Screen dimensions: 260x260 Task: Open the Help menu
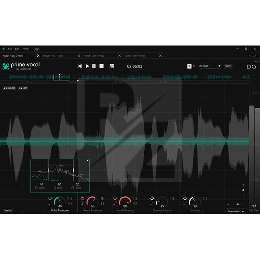[36, 49]
